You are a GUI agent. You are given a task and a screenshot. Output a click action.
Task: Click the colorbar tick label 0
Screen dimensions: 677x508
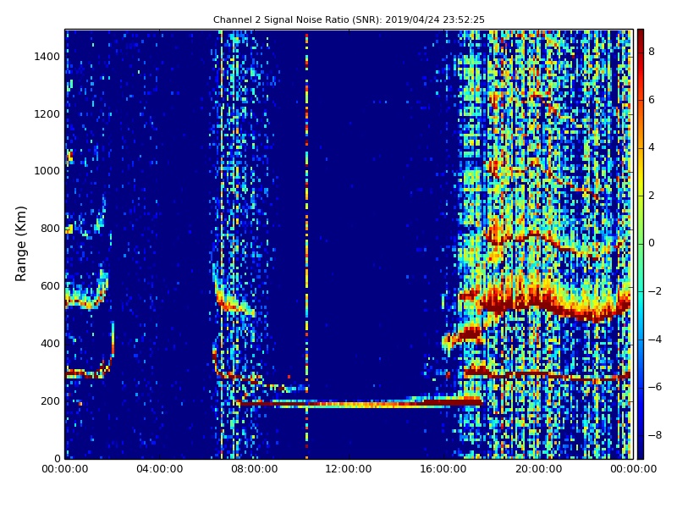tap(652, 243)
